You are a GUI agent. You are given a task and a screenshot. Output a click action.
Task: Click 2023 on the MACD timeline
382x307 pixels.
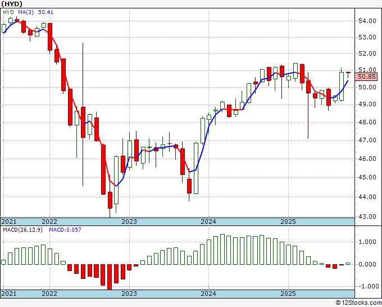(129, 294)
